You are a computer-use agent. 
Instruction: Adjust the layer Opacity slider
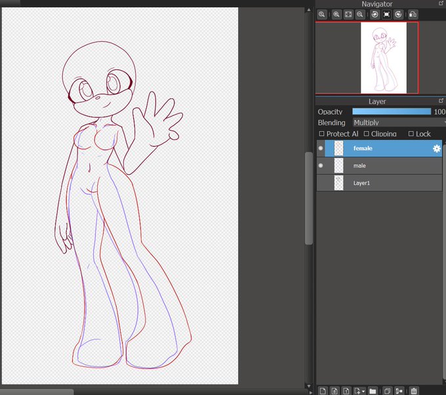pos(392,111)
